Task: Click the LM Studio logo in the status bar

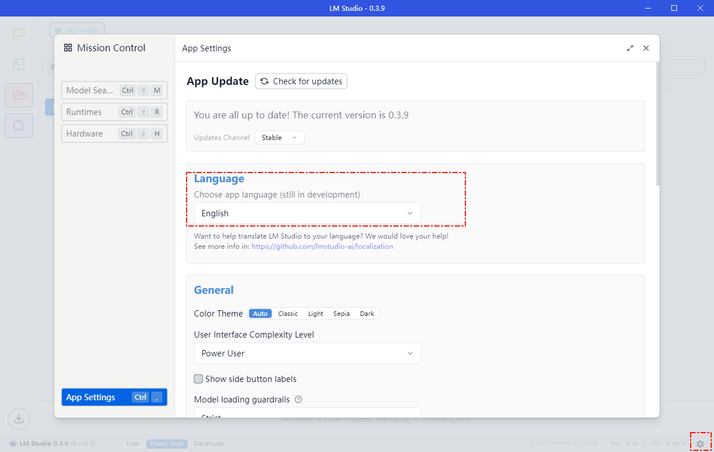Action: (13, 443)
